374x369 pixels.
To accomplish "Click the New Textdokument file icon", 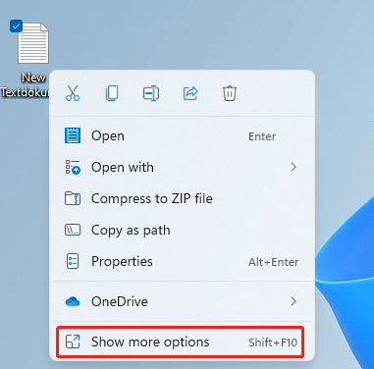I will 33,43.
